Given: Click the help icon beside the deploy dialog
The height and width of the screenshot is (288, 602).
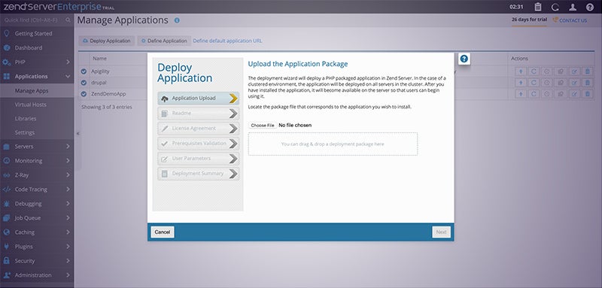Looking at the screenshot, I should point(464,59).
